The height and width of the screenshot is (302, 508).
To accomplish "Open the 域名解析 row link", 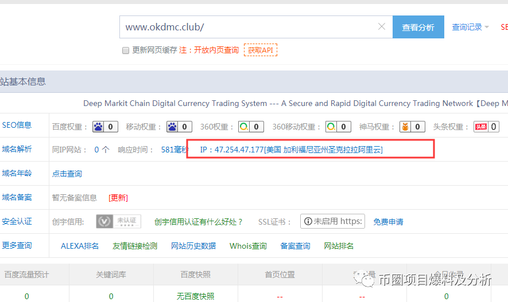I will tap(17, 149).
